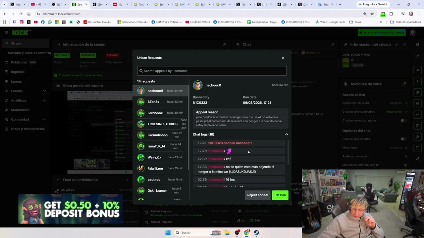Edit Información del stream with pencil icon
This screenshot has width=424, height=238.
point(397,44)
